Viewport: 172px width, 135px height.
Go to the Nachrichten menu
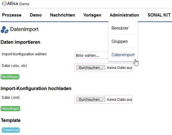click(63, 15)
